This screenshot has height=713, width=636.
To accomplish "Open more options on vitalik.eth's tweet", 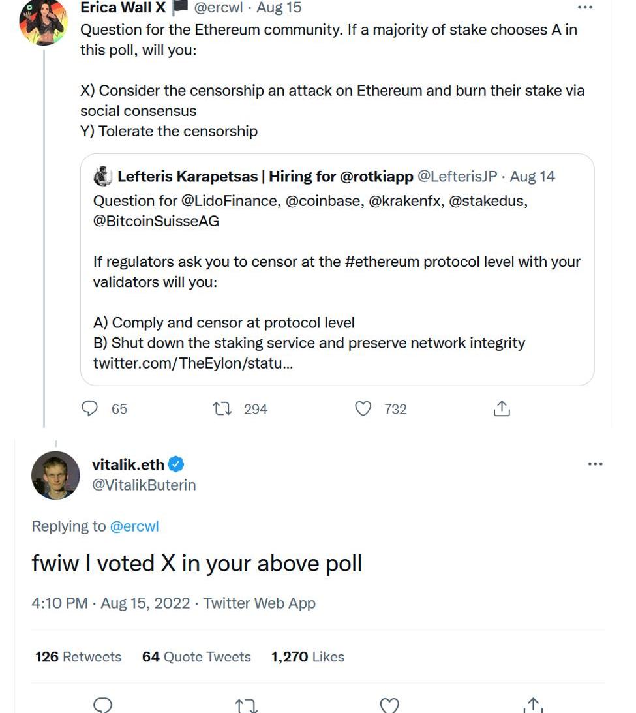I will click(x=595, y=464).
